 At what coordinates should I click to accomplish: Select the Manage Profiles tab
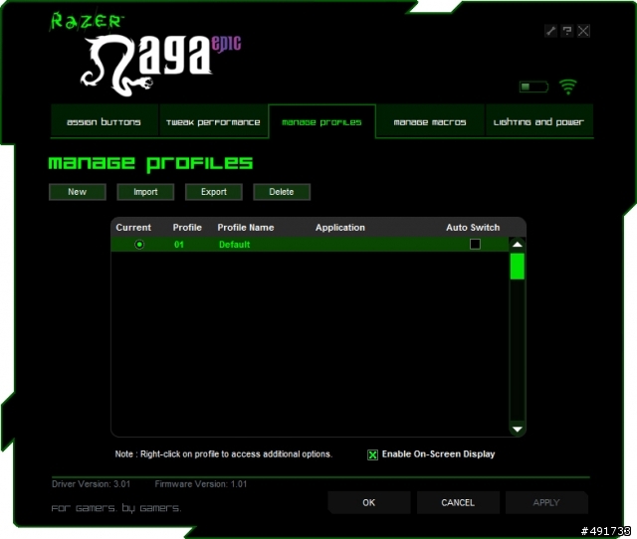pos(321,121)
